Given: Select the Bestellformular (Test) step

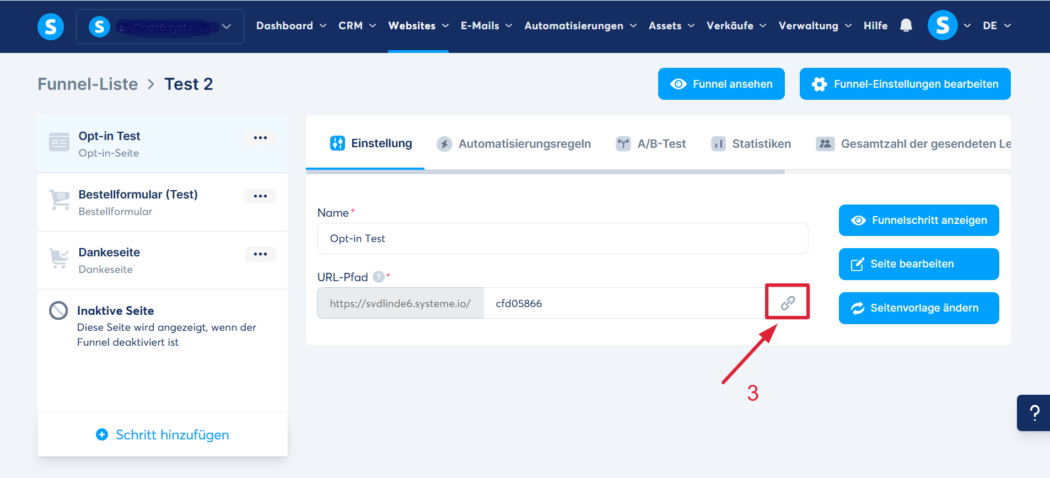Looking at the screenshot, I should click(163, 202).
